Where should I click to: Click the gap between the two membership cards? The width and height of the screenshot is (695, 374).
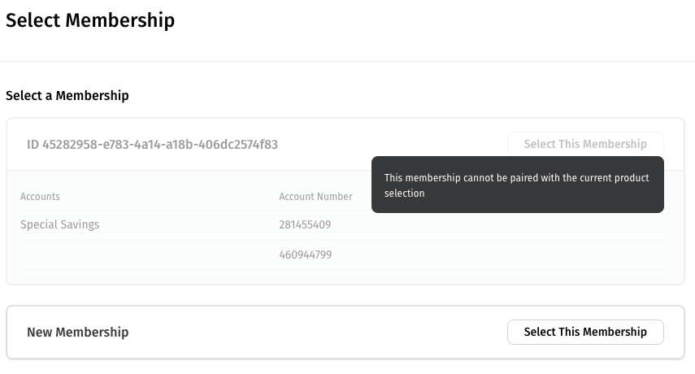pos(345,295)
